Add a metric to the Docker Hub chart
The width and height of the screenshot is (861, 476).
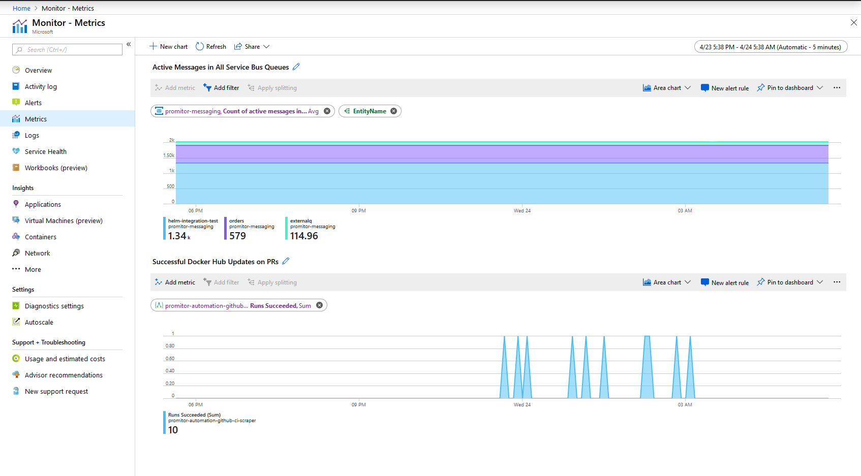pyautogui.click(x=175, y=282)
